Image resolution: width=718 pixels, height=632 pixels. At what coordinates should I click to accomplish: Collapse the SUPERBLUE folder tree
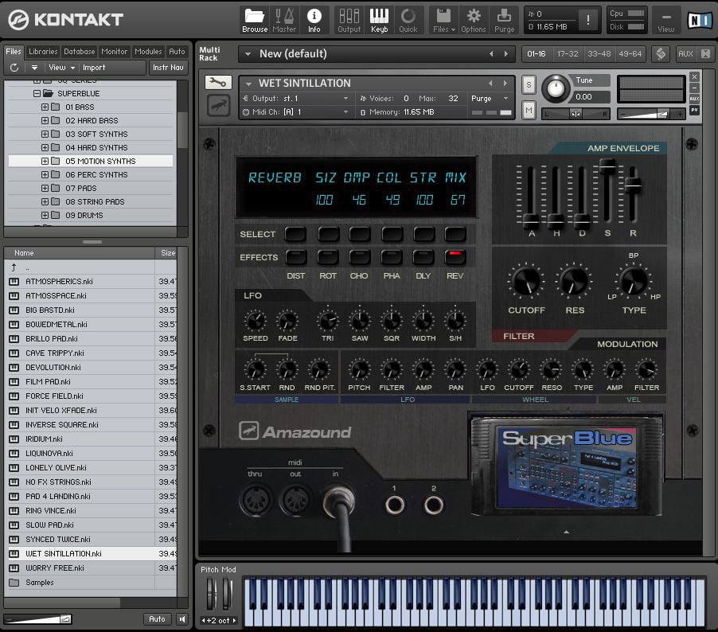click(37, 93)
